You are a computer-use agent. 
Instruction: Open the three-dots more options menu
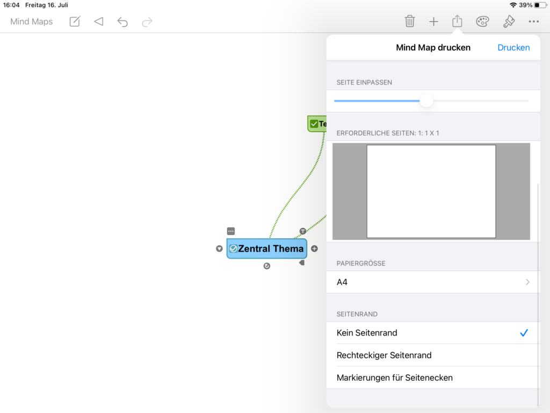coord(533,22)
